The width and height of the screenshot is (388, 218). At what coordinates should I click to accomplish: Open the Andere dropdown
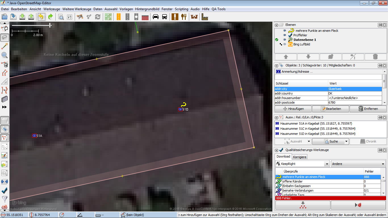(358, 164)
